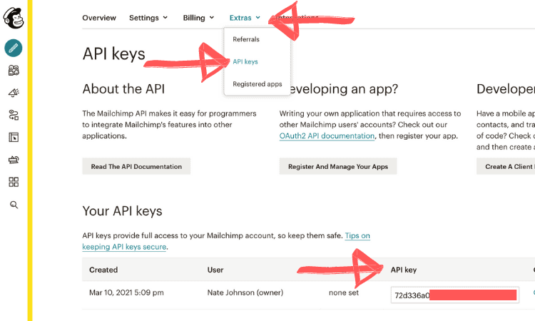Image resolution: width=535 pixels, height=321 pixels.
Task: Go to the Overview tab
Action: pos(99,18)
